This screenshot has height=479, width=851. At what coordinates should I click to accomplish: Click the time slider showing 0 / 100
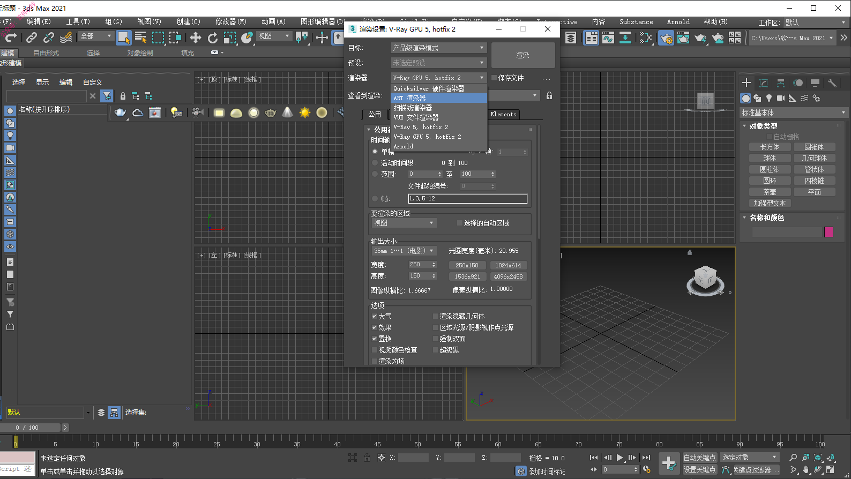[x=31, y=428]
